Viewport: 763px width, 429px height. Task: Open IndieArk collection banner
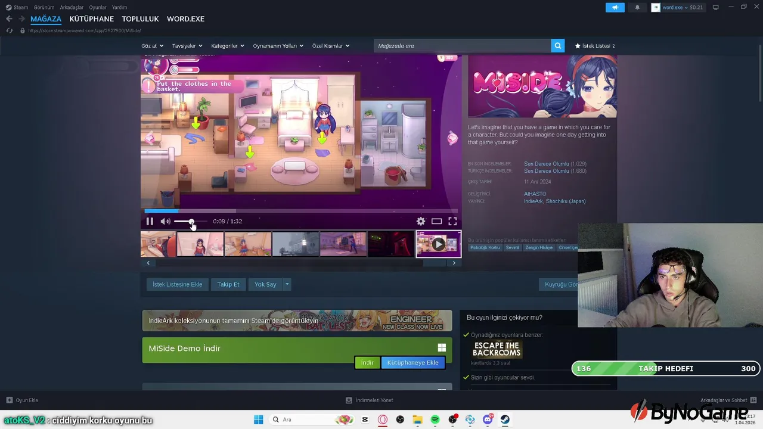pos(297,321)
